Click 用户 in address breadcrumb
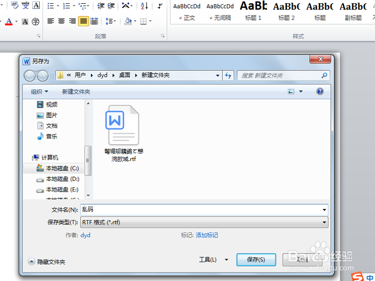 (80, 75)
